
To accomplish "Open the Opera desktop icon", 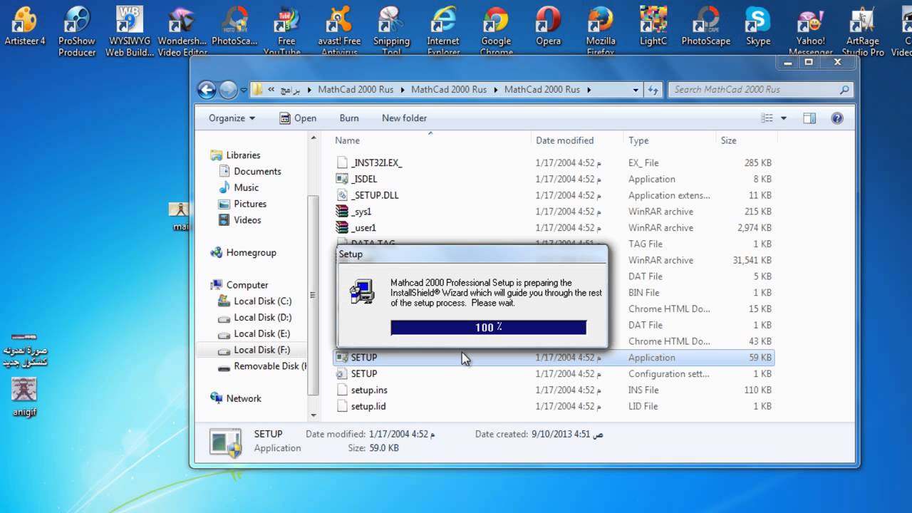I will (x=548, y=26).
